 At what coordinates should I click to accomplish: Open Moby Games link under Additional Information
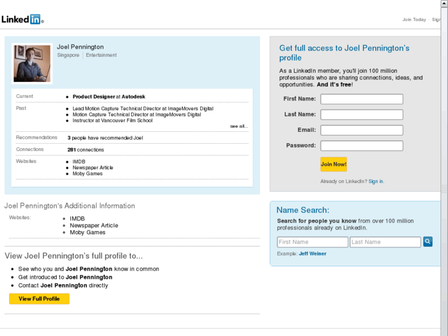coord(88,232)
